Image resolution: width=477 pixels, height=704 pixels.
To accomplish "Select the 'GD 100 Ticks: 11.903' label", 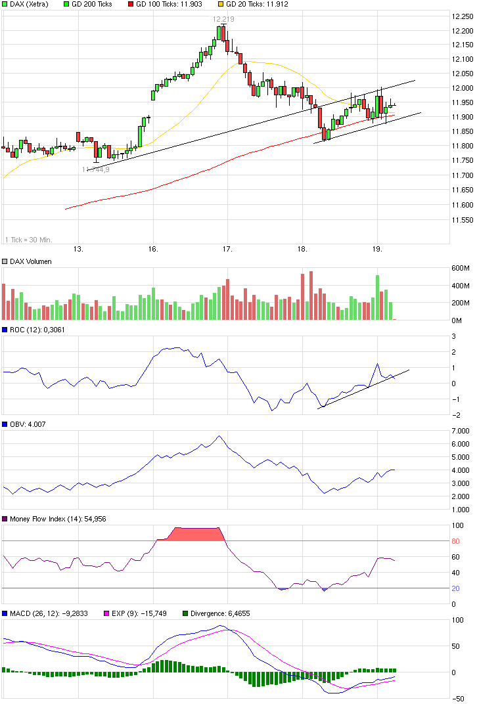I will tap(169, 4).
